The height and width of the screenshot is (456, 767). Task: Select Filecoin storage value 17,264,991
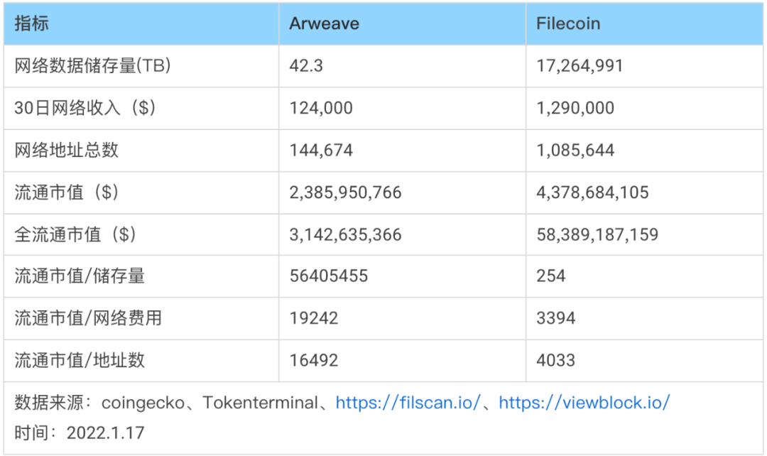(x=580, y=66)
